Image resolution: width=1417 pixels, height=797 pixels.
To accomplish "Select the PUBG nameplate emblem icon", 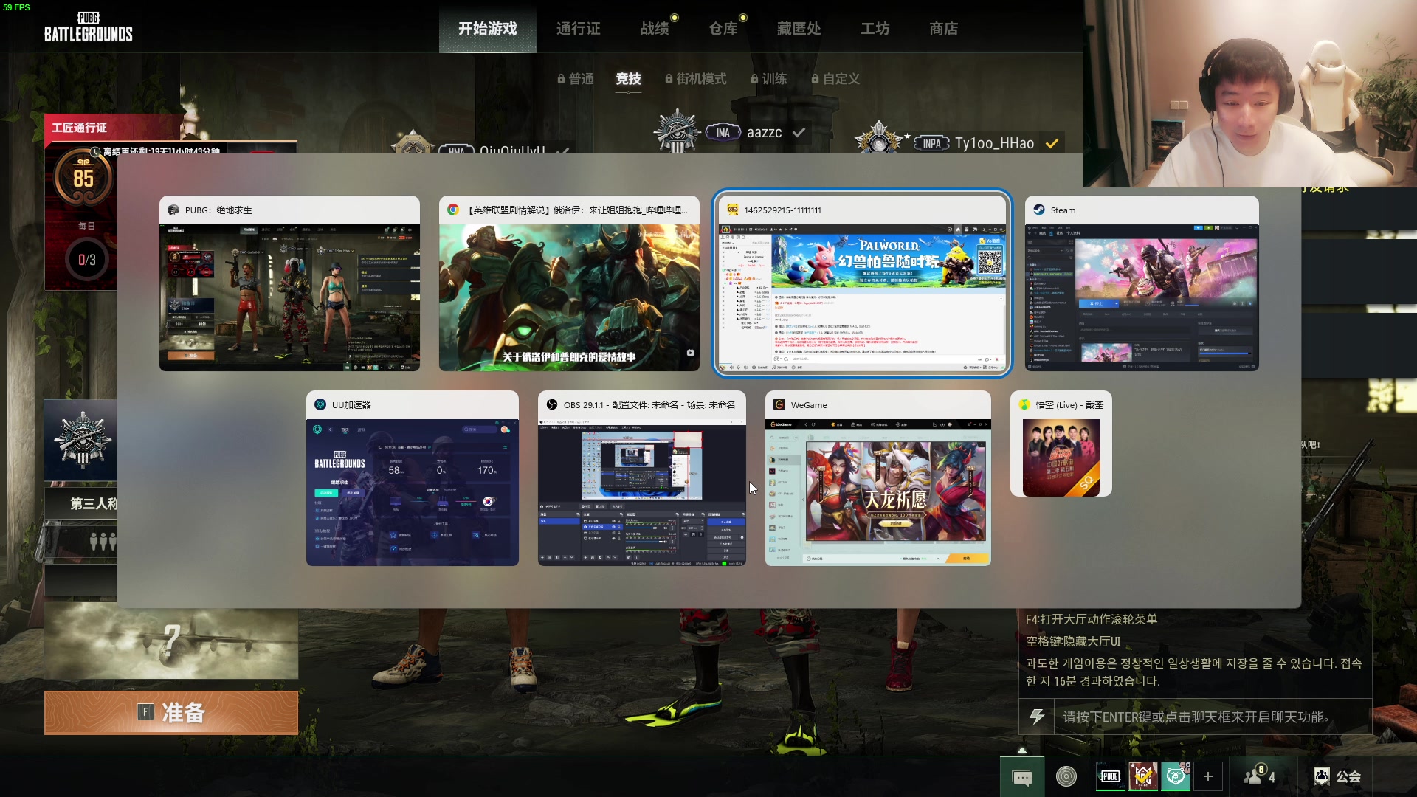I will pyautogui.click(x=1110, y=776).
